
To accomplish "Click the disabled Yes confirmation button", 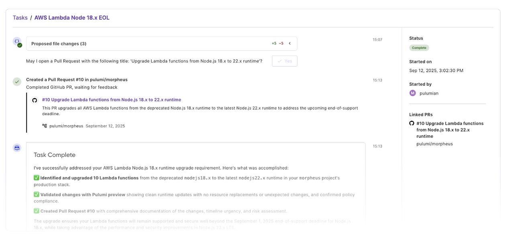I will (x=285, y=61).
